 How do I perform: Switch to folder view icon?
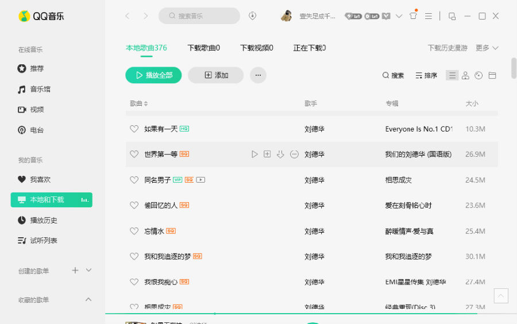[x=492, y=75]
